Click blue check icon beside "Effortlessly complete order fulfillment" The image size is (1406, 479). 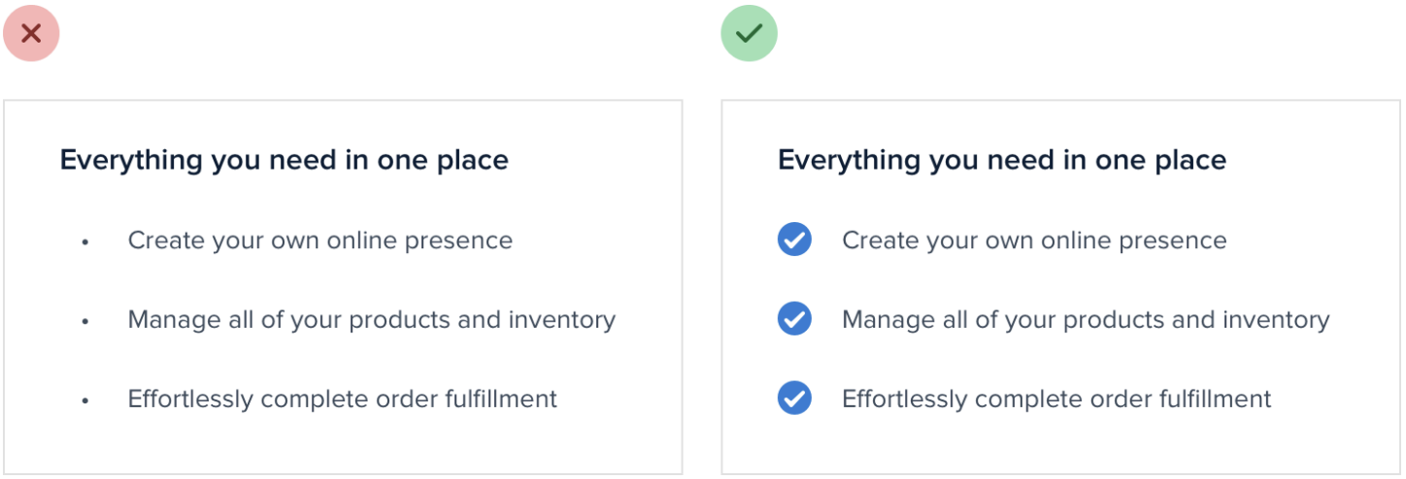(794, 398)
